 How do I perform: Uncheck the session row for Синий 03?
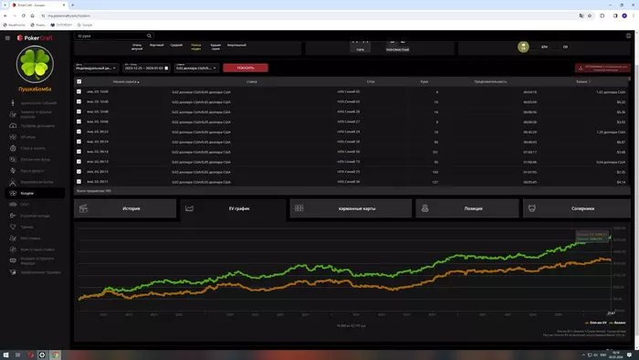tap(79, 101)
